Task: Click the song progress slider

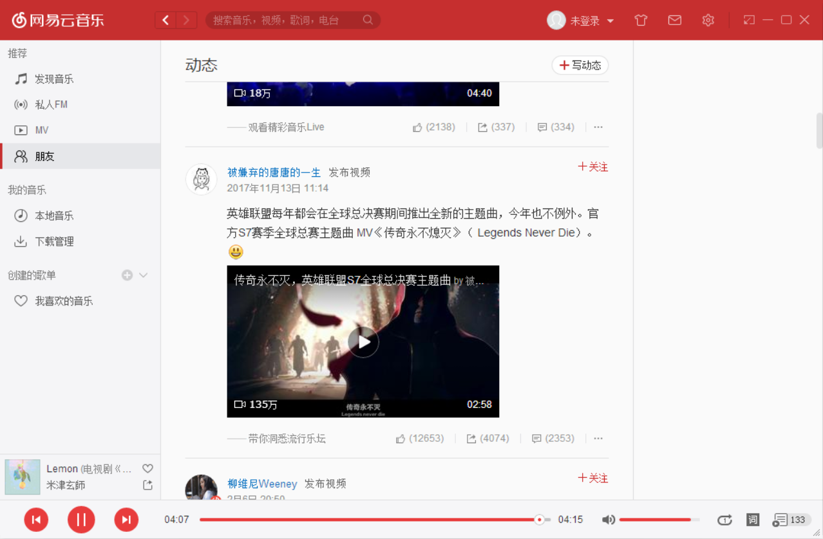Action: pyautogui.click(x=375, y=520)
